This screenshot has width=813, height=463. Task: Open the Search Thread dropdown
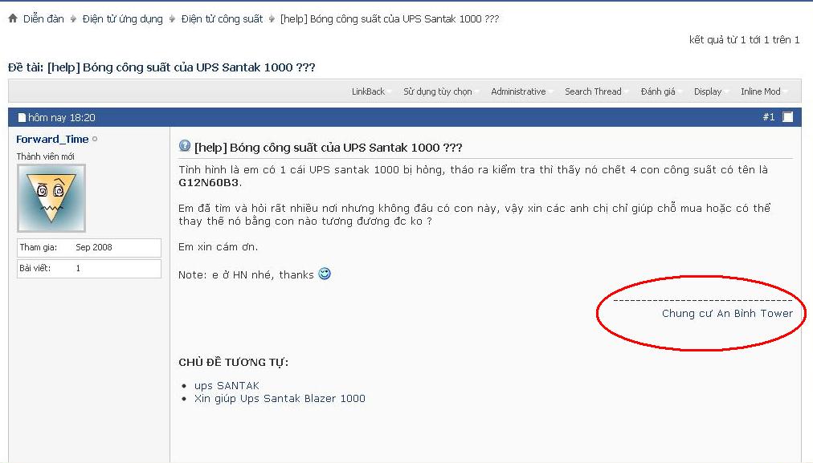click(596, 91)
